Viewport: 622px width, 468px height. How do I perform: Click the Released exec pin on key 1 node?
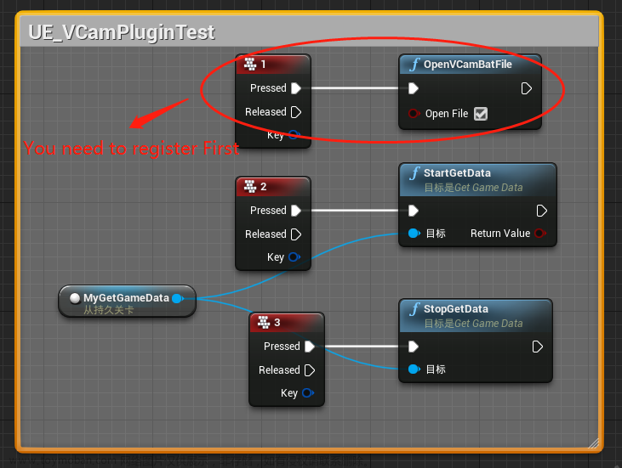coord(296,112)
